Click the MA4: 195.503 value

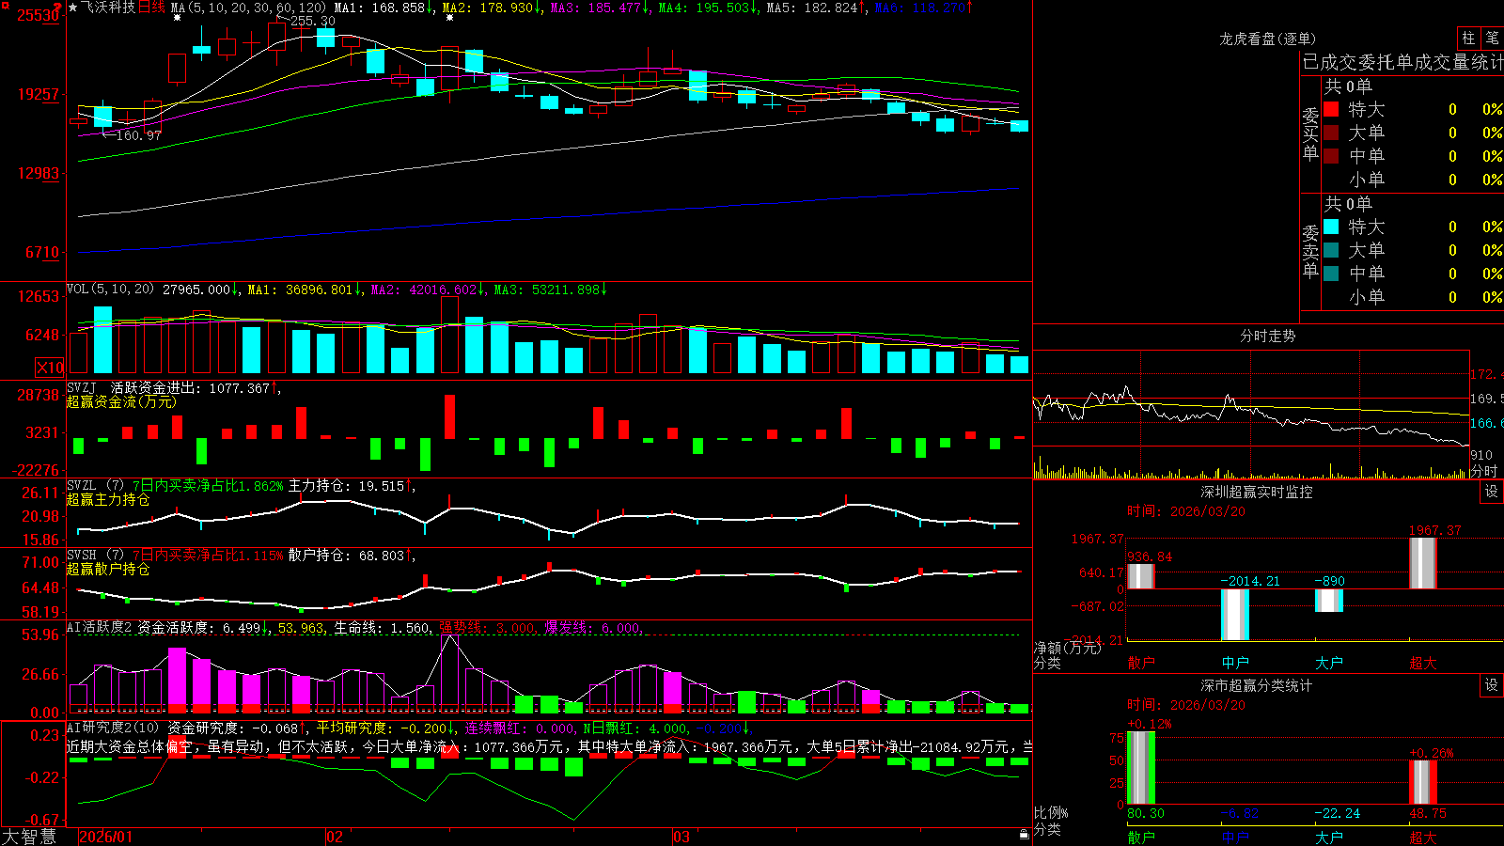point(704,8)
